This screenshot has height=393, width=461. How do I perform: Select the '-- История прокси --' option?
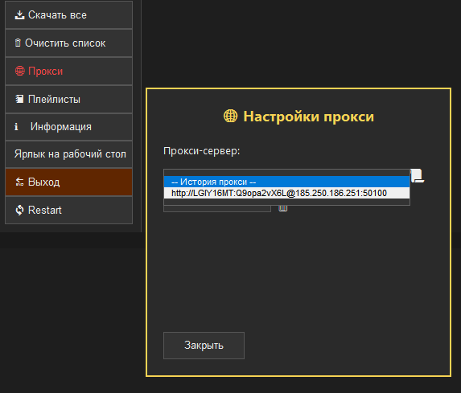pyautogui.click(x=286, y=182)
